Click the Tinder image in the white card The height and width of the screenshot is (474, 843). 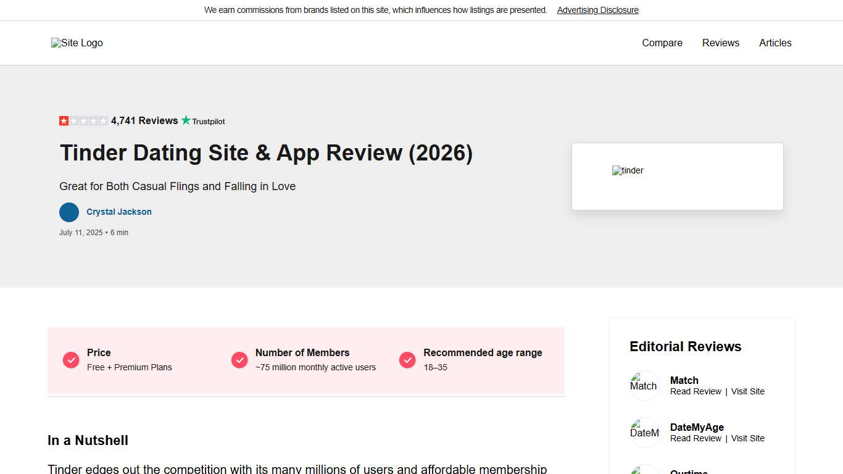(628, 170)
